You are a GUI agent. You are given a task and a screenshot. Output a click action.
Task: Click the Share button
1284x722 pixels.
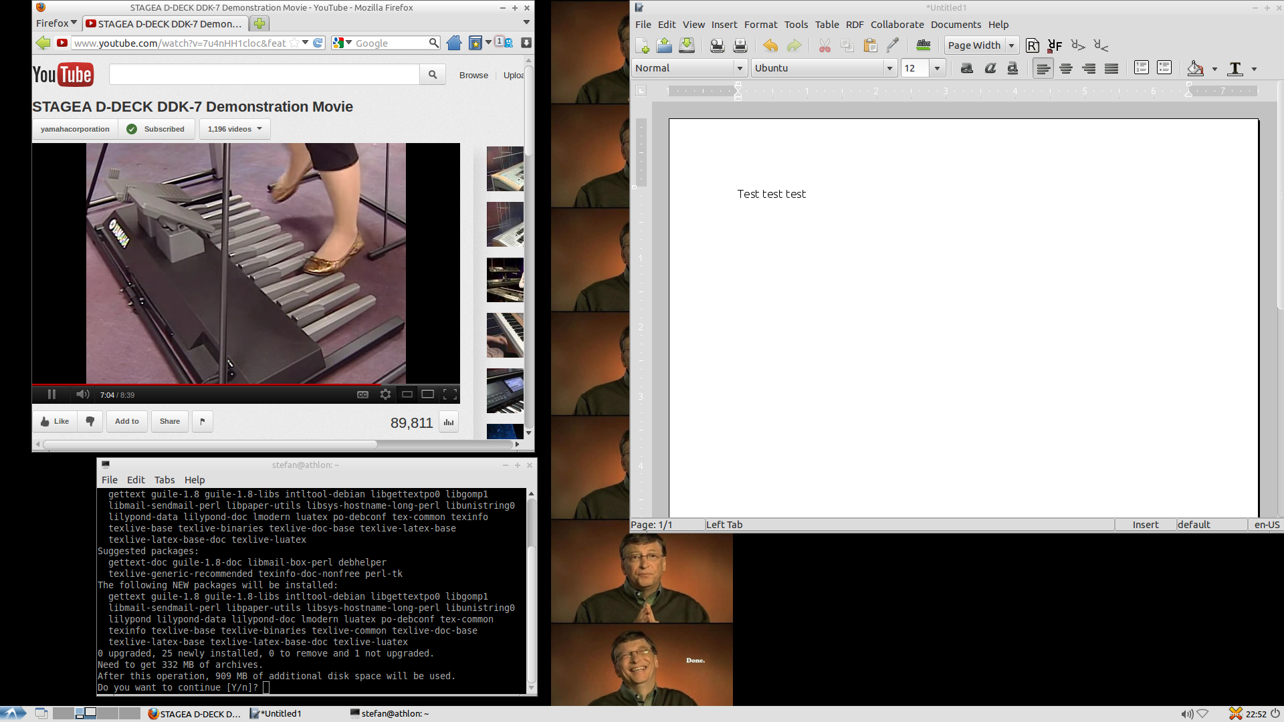(x=170, y=421)
